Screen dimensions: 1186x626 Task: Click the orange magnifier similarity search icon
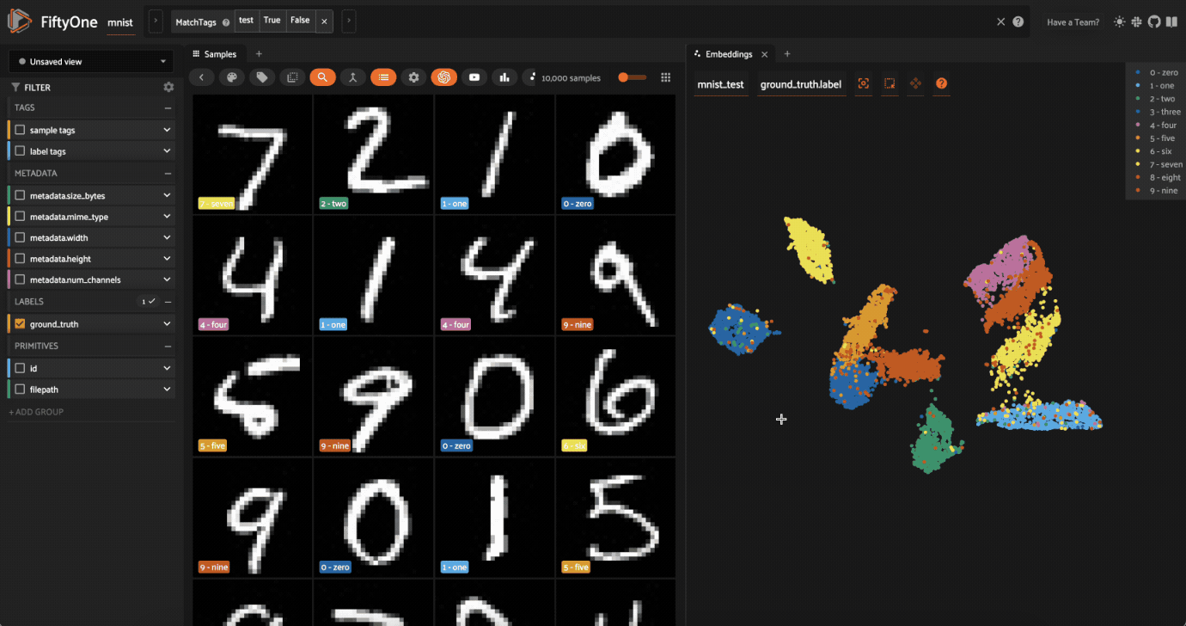pyautogui.click(x=322, y=77)
